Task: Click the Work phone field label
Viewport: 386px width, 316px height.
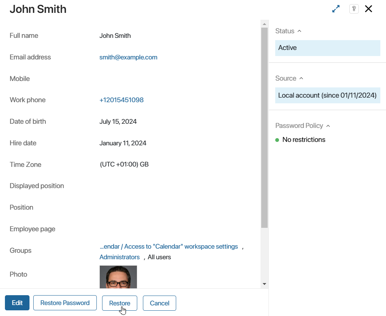Action: click(x=28, y=100)
